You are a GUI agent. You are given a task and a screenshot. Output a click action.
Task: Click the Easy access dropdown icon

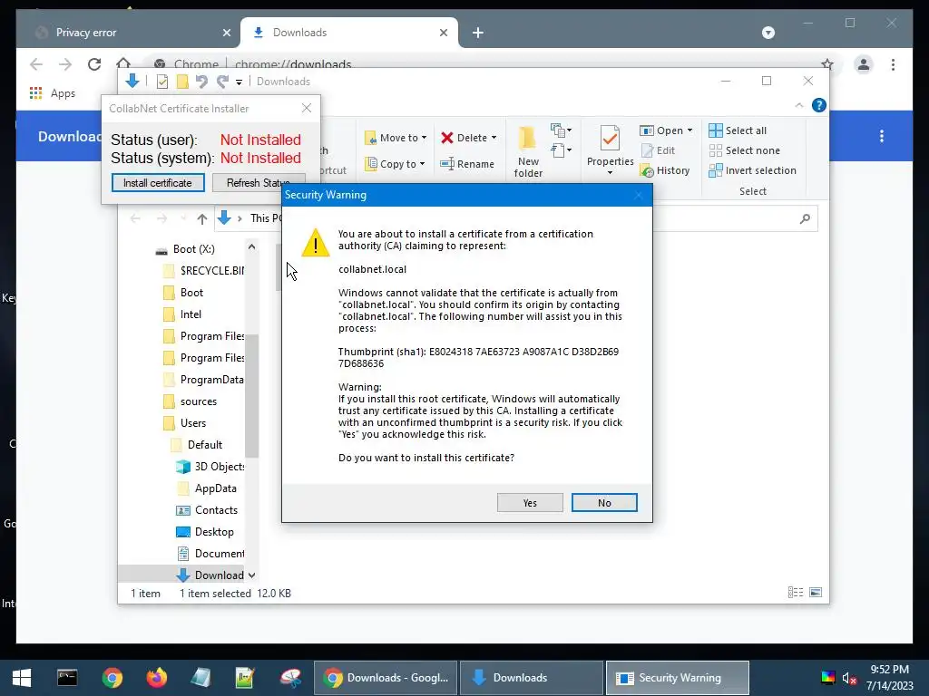[561, 150]
